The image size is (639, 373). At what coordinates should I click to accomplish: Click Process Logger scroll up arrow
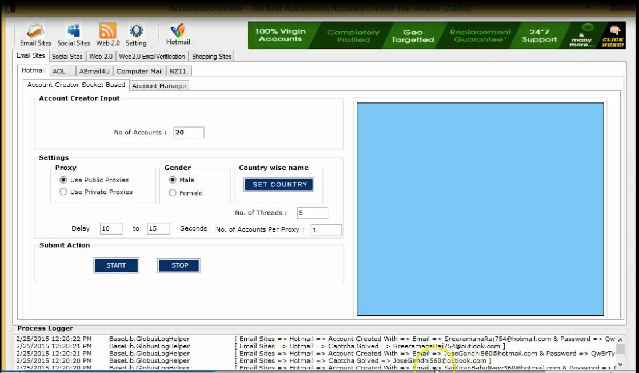click(620, 340)
